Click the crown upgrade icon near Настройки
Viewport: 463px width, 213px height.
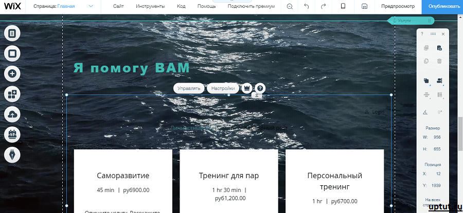pos(247,88)
